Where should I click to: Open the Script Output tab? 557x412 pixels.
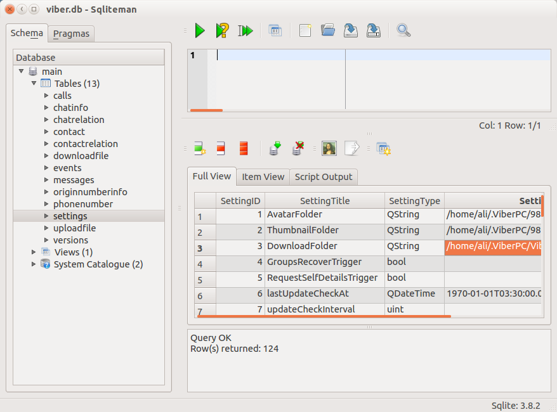point(324,177)
